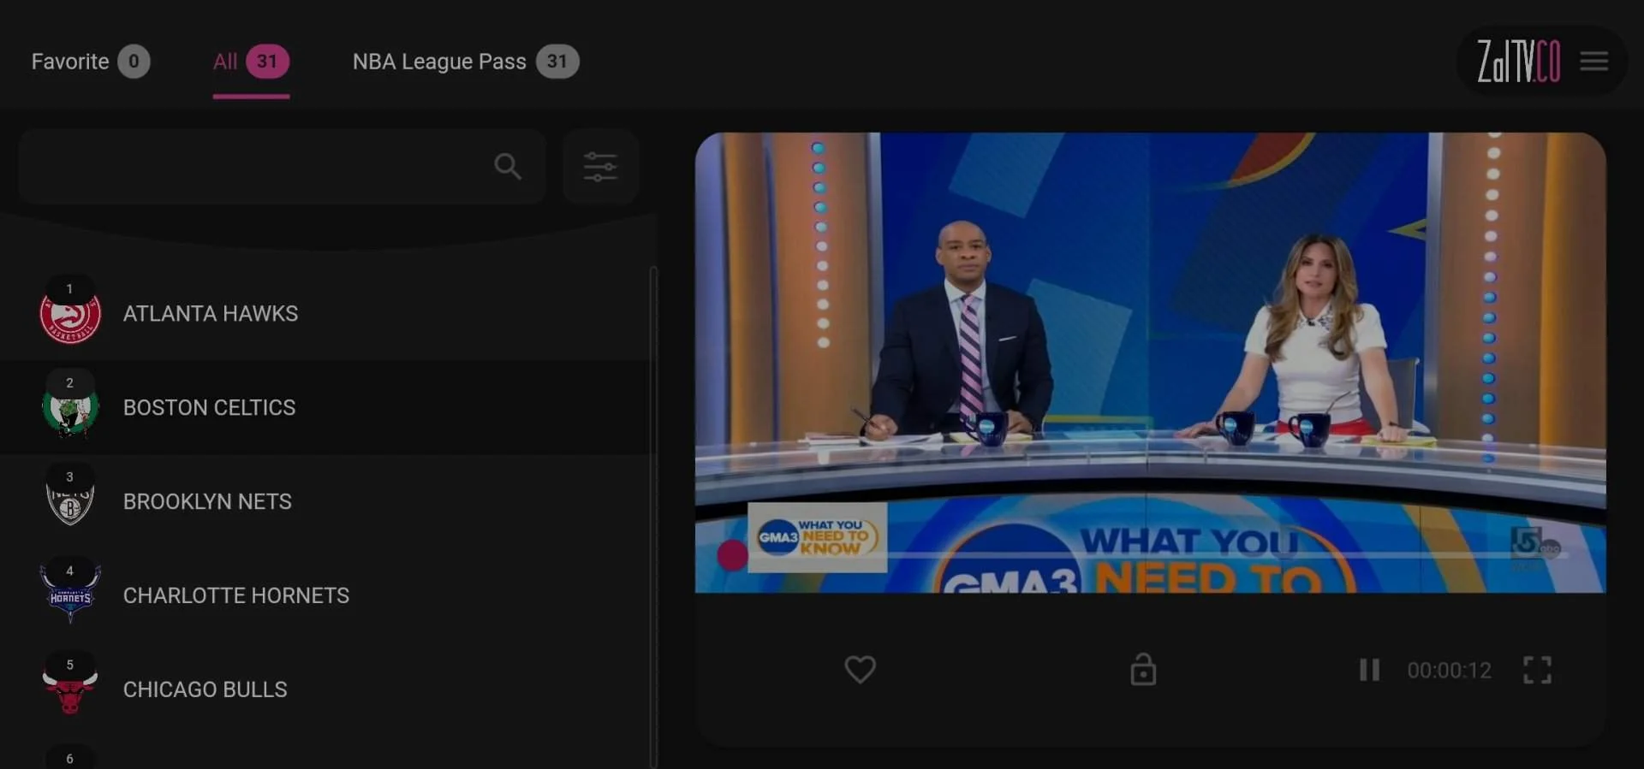This screenshot has height=769, width=1644.
Task: Click the Chicago Bulls team logo
Action: tap(70, 689)
